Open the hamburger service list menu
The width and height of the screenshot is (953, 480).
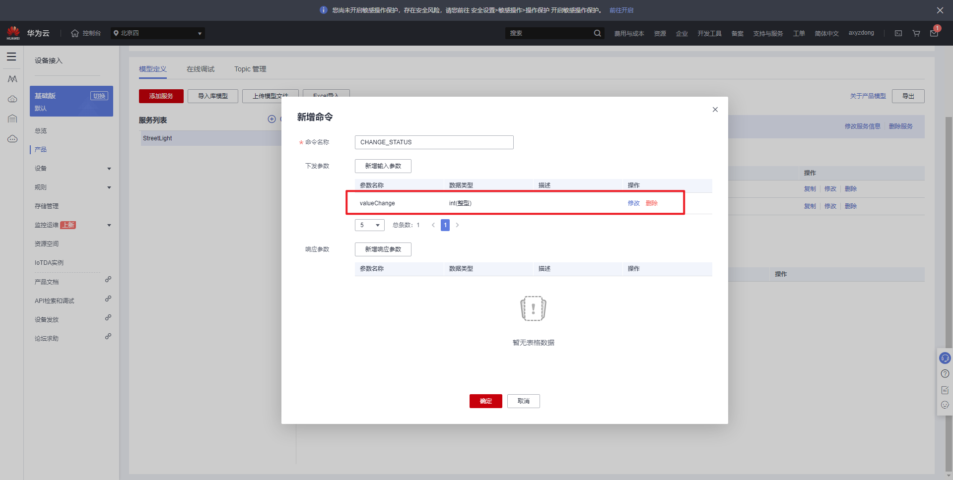[x=11, y=57]
